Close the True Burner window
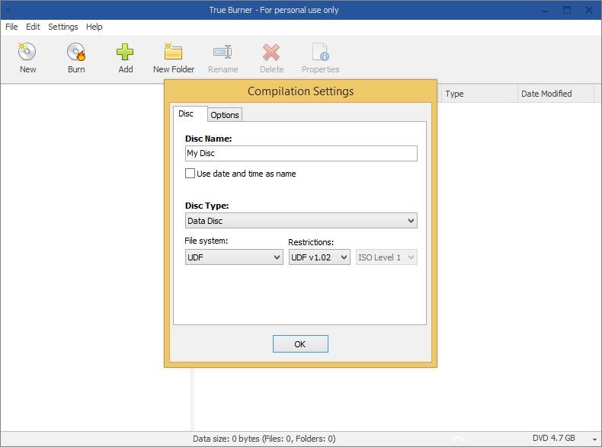The height and width of the screenshot is (447, 602). [588, 10]
